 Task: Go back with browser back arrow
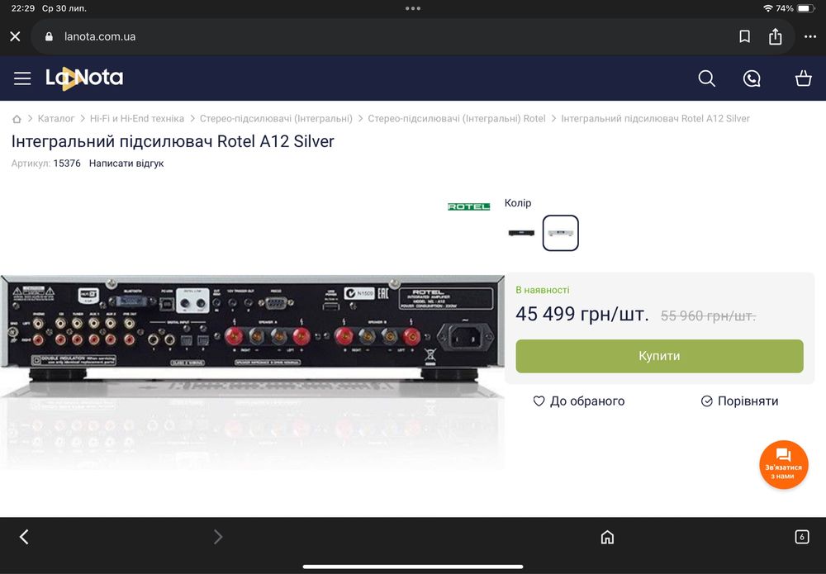click(24, 537)
